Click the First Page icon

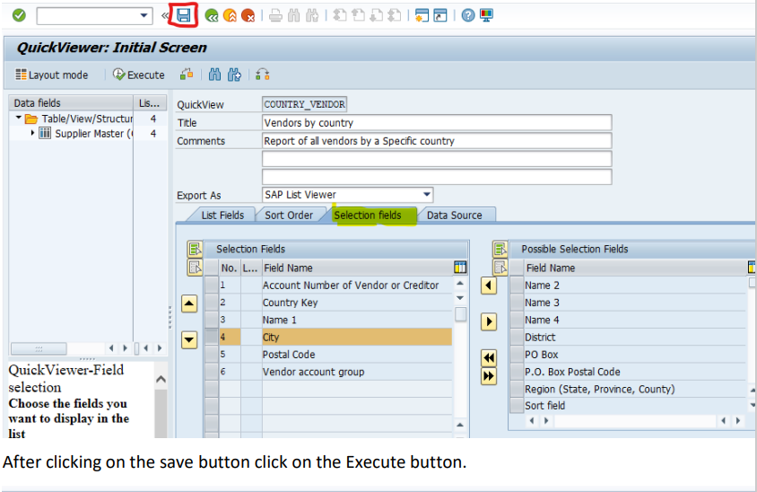pos(340,15)
